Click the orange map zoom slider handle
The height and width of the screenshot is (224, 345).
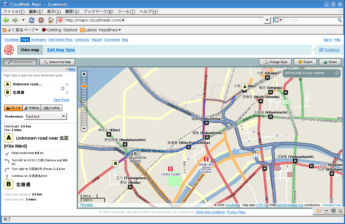click(84, 86)
